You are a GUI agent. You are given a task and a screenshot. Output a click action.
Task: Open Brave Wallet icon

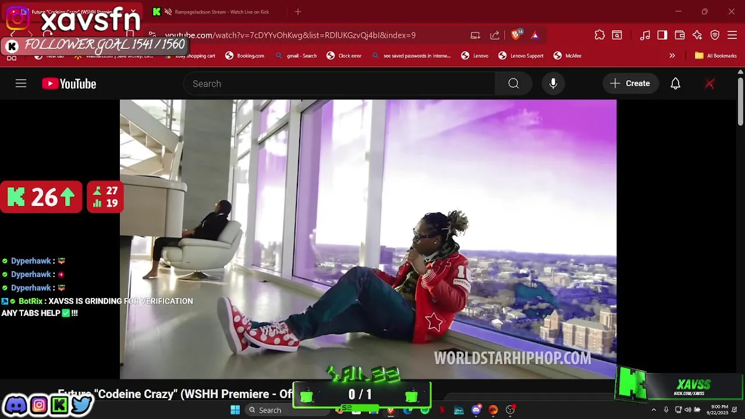(680, 35)
